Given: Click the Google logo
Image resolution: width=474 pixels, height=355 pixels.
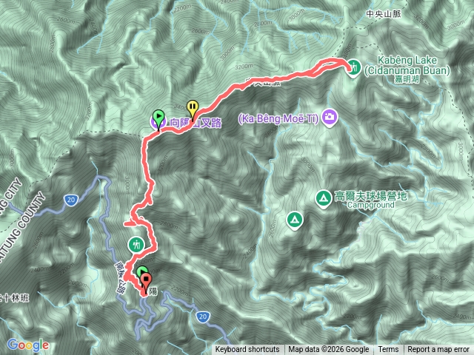Looking at the screenshot, I should [x=28, y=345].
